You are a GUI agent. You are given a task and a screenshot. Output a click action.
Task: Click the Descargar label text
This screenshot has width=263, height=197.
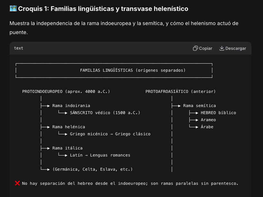236,49
